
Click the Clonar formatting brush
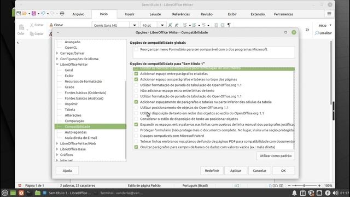pyautogui.click(x=56, y=25)
